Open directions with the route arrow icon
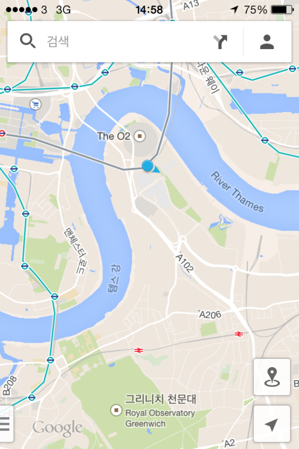 point(220,42)
